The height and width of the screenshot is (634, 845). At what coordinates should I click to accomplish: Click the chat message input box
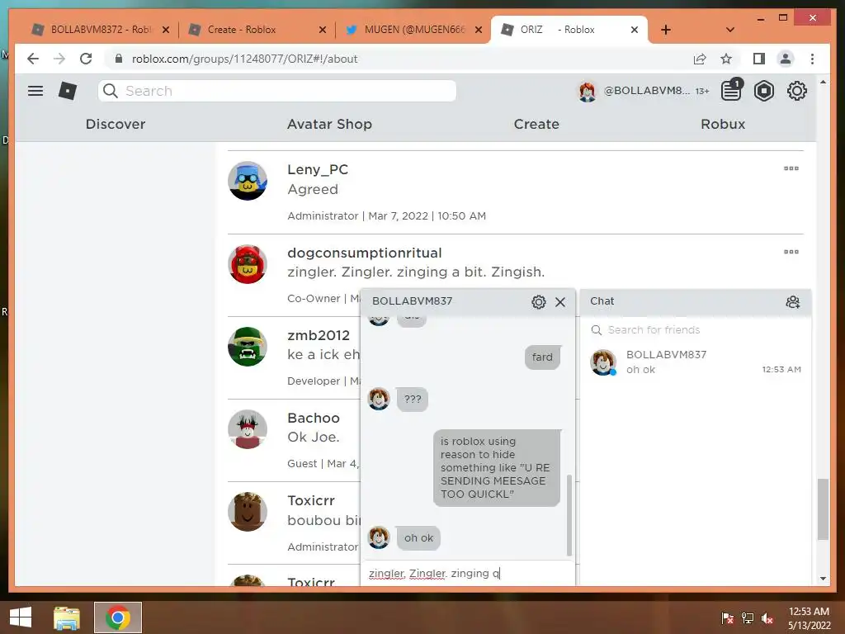click(467, 573)
